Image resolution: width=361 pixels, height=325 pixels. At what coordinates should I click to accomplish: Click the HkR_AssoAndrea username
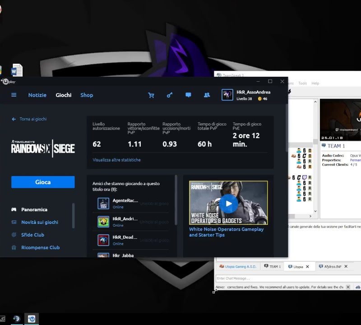254,92
